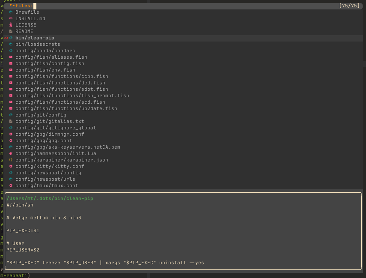Select config/conda/condarc entry

coord(45,51)
